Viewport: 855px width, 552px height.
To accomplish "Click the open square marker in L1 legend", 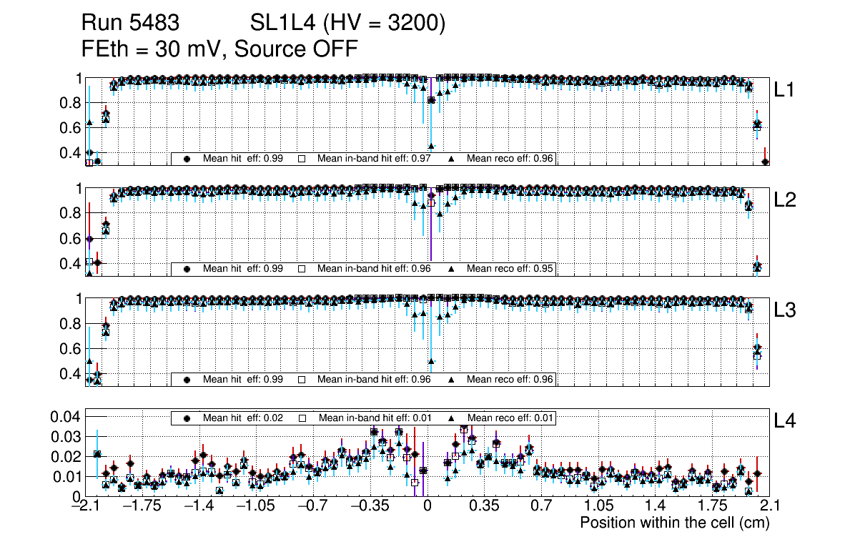I will 302,159.
